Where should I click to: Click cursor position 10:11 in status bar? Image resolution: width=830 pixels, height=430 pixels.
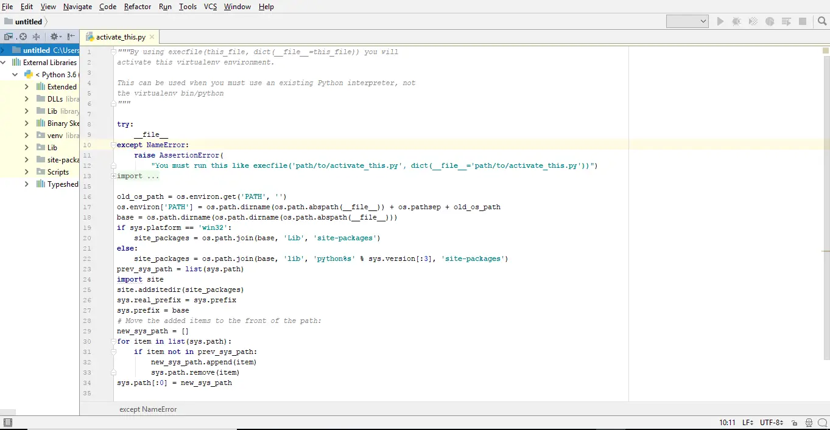[x=727, y=423]
